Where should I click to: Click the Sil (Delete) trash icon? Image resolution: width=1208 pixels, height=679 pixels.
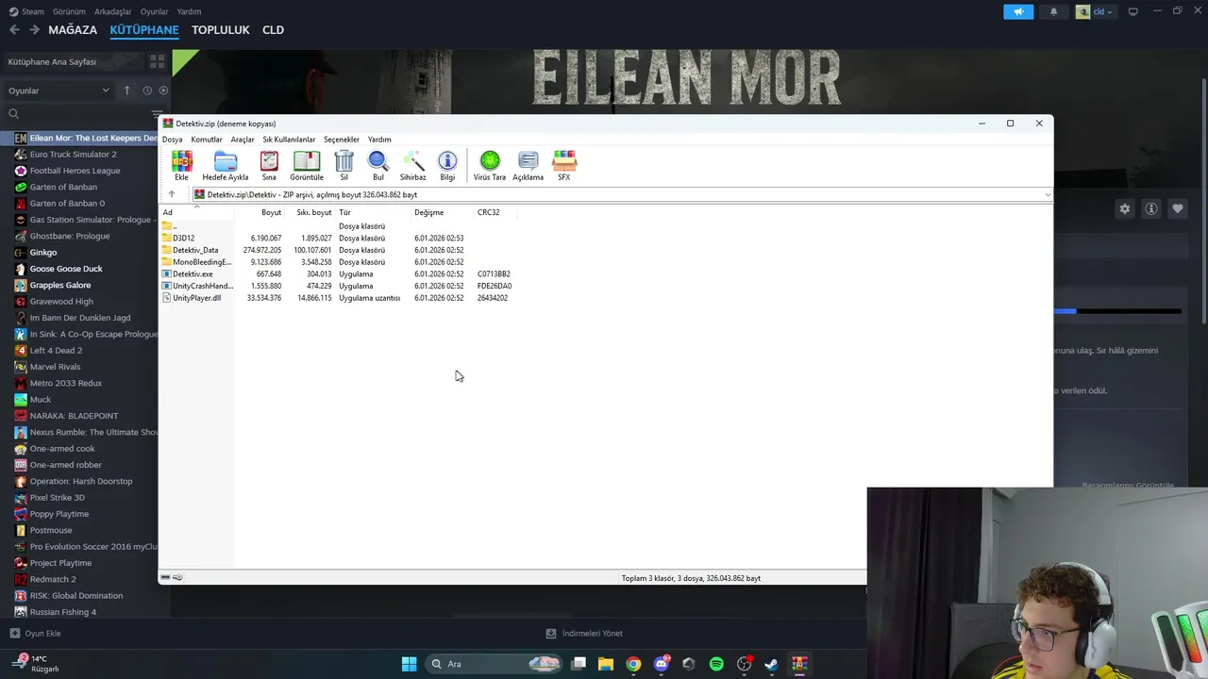tap(344, 165)
